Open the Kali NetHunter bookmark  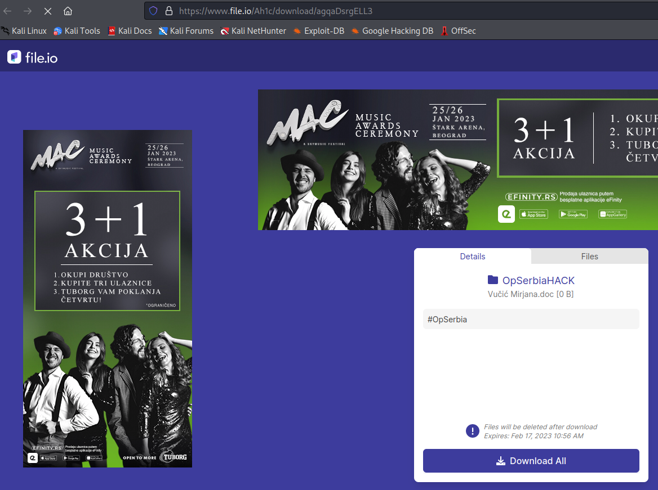point(253,30)
